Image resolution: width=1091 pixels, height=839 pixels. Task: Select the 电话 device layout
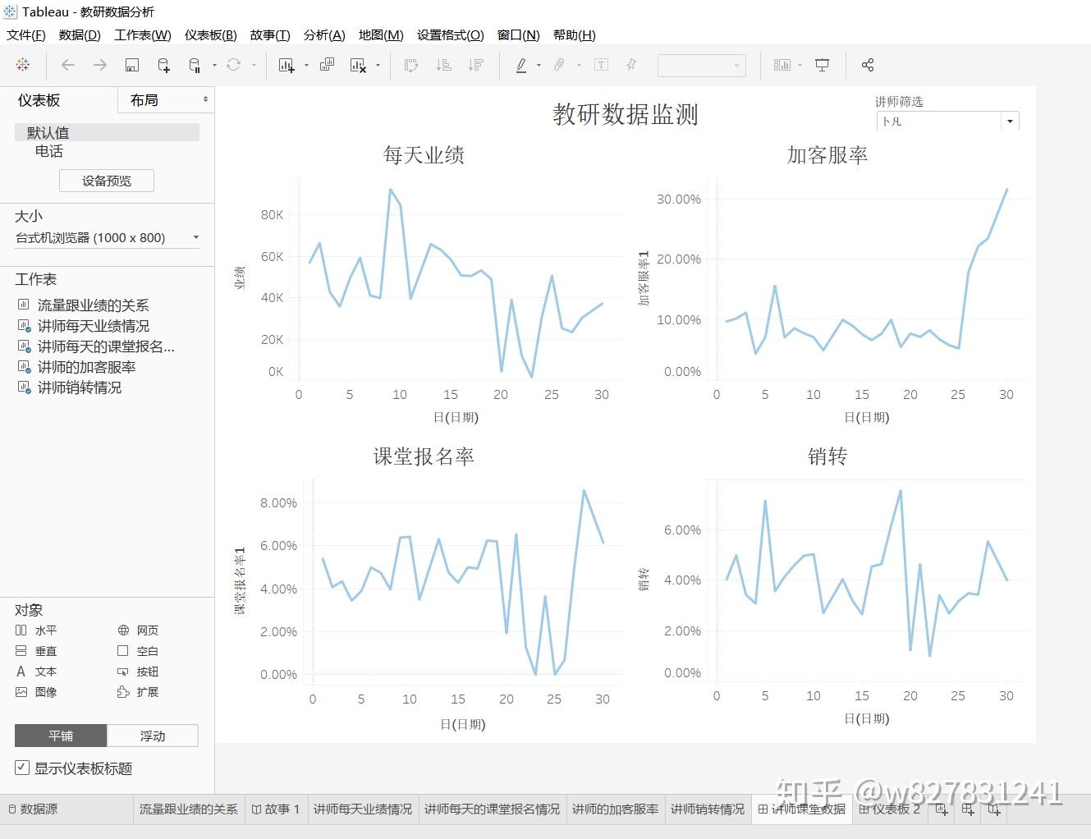[x=49, y=151]
